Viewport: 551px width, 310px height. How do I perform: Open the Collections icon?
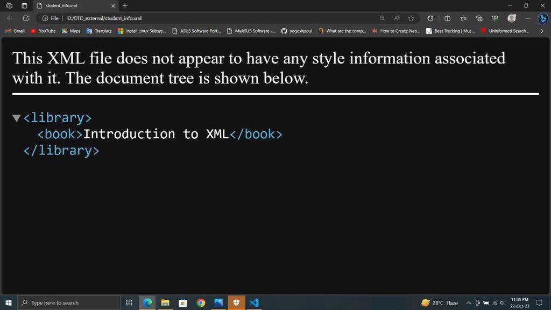(x=479, y=18)
